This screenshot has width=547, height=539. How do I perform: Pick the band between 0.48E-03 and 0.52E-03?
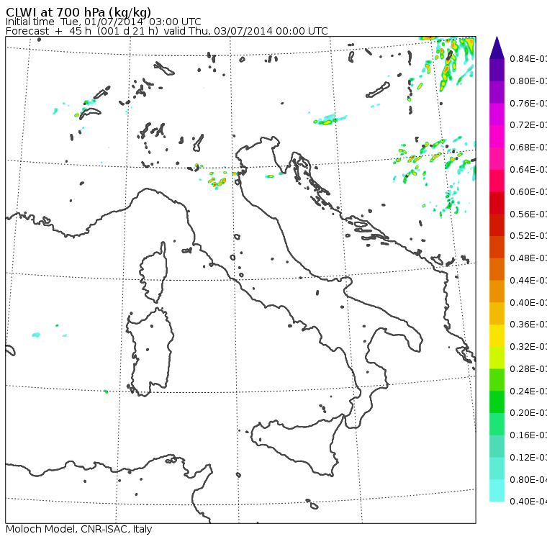click(x=497, y=248)
